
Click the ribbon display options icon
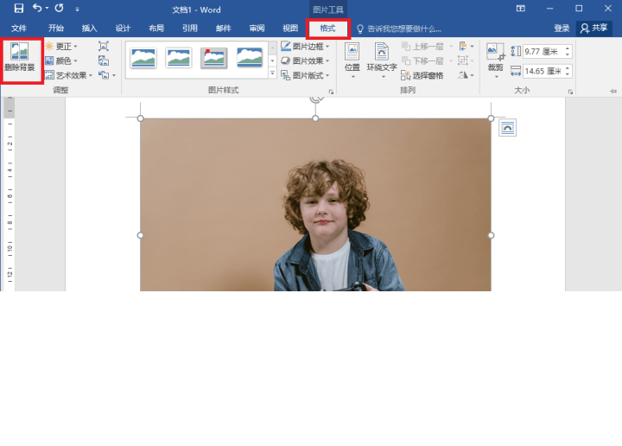(520, 9)
